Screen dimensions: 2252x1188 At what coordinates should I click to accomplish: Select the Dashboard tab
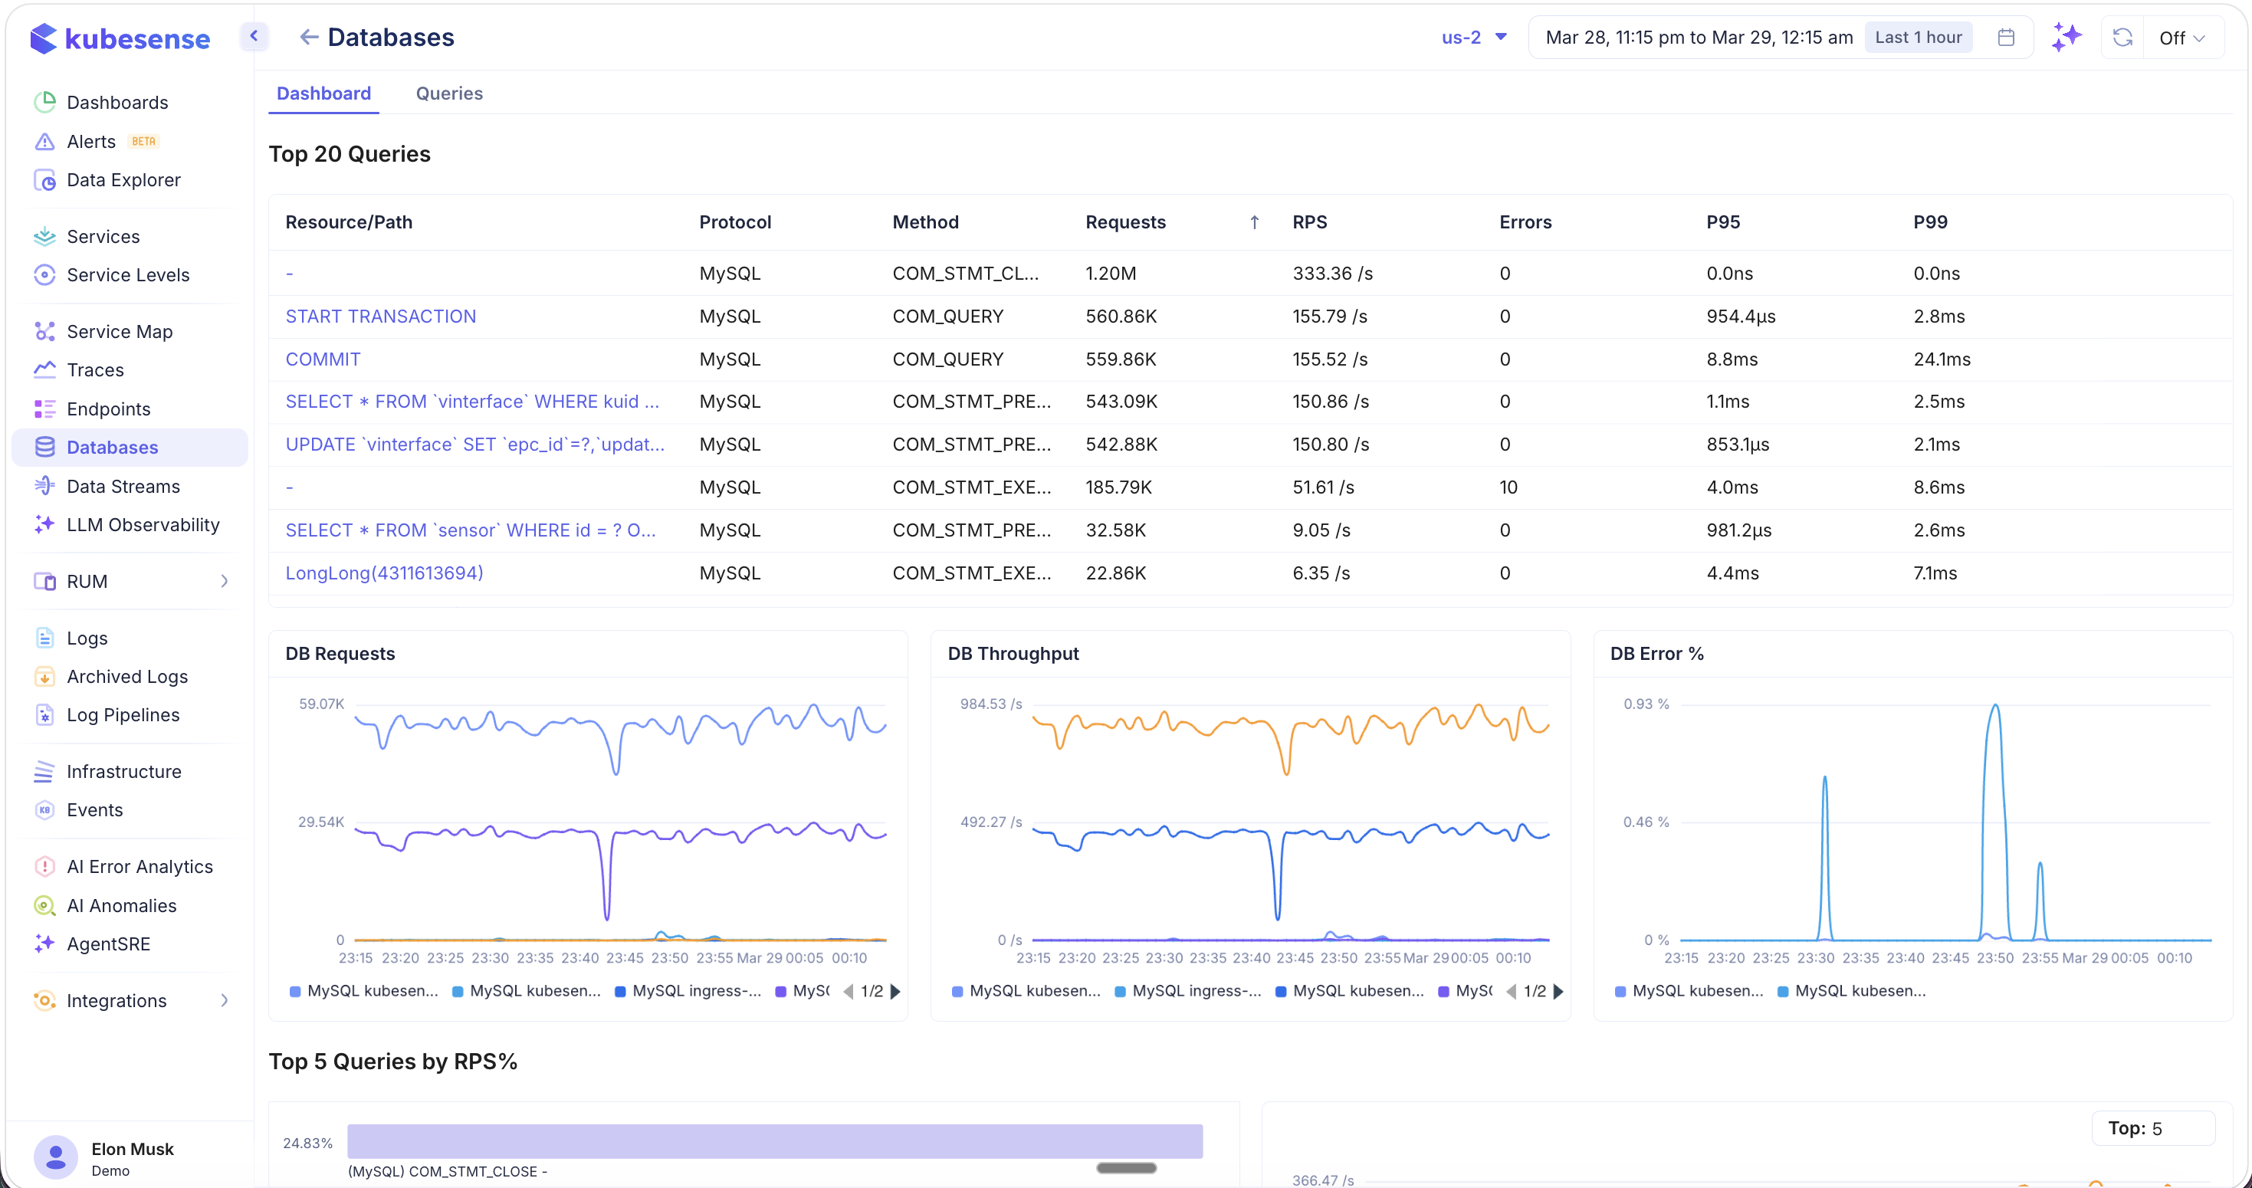[323, 94]
